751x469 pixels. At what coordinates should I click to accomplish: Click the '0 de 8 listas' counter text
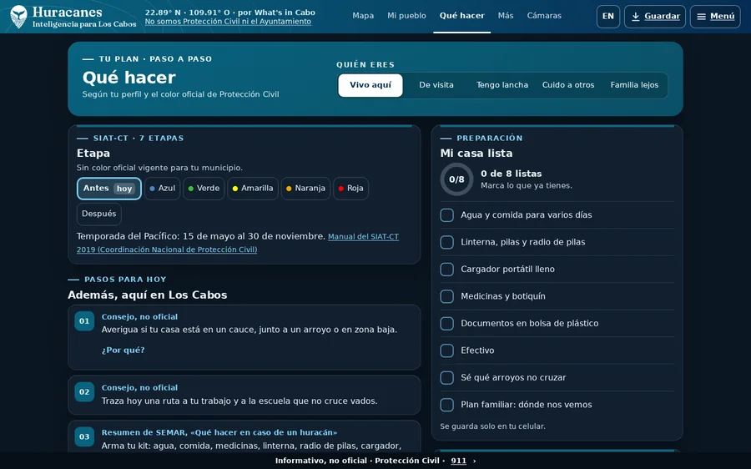(x=511, y=174)
